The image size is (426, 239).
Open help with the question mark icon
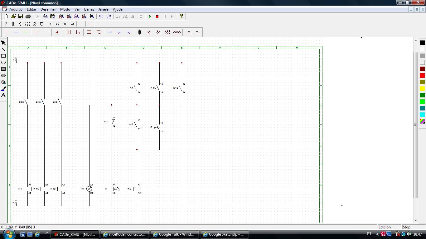click(x=182, y=16)
